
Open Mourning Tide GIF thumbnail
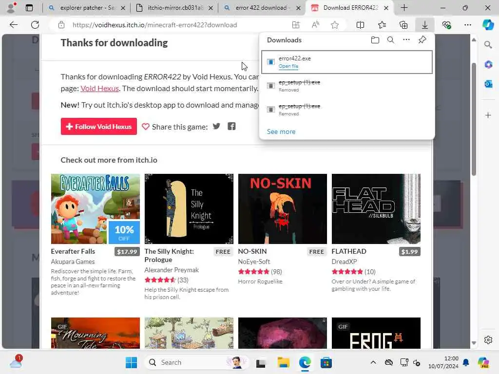[x=95, y=333]
